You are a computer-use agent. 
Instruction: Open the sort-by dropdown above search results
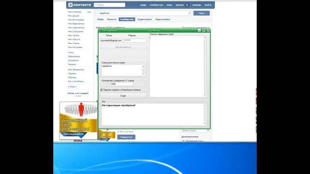coord(195,28)
